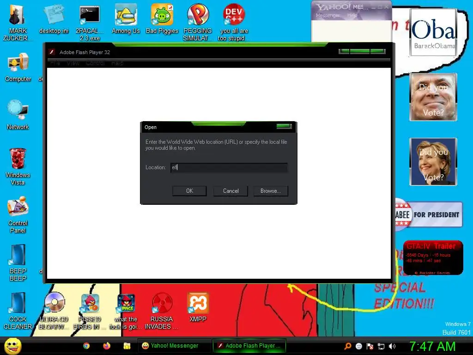Open the File menu in Flash Player
This screenshot has height=355, width=473.
click(55, 63)
